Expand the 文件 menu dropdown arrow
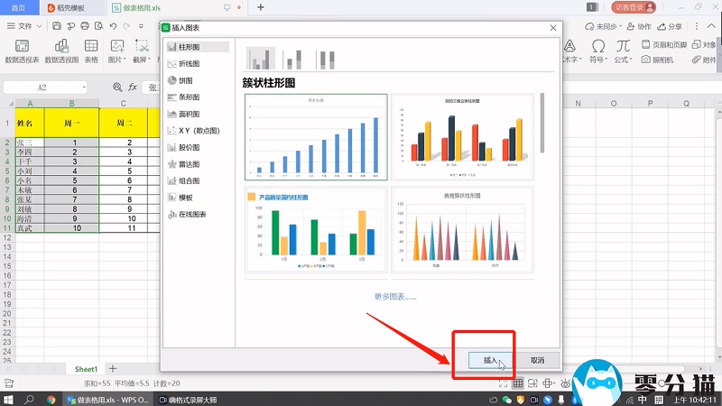The height and width of the screenshot is (406, 722). pos(39,26)
